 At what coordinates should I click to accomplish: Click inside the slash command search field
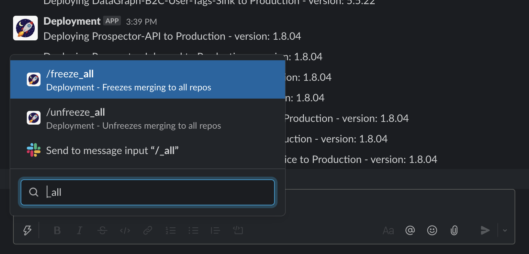(148, 192)
